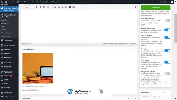Collapse the Categories panel
Image resolution: width=177 pixels, height=100 pixels.
170,92
